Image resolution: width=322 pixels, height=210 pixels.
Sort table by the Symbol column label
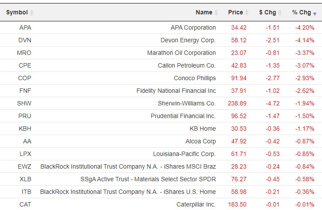coord(17,13)
